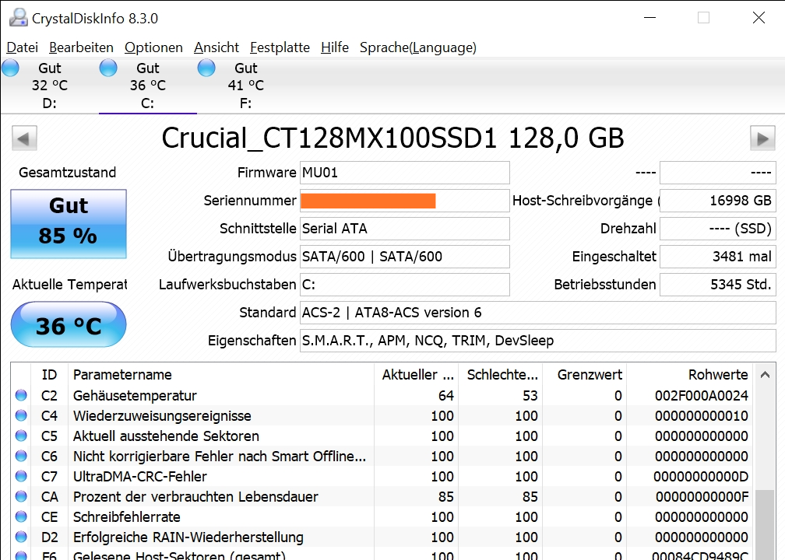Click the Laufwerksbuchstaben field C:
The width and height of the screenshot is (785, 560).
(404, 285)
